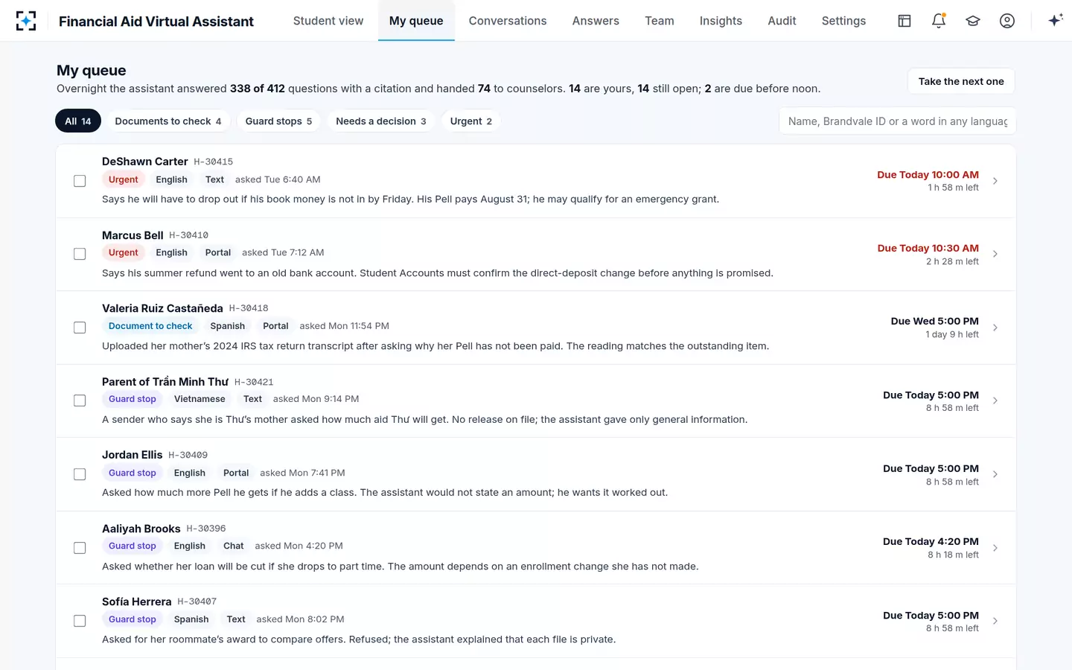This screenshot has width=1072, height=670.
Task: Expand DeShawn Carter's row chevron
Action: pos(995,181)
